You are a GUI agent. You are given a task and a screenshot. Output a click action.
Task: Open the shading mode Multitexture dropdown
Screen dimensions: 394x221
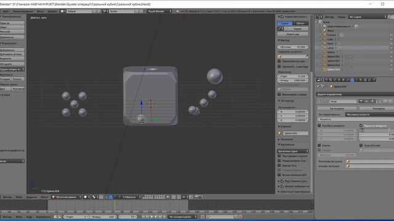(293, 151)
